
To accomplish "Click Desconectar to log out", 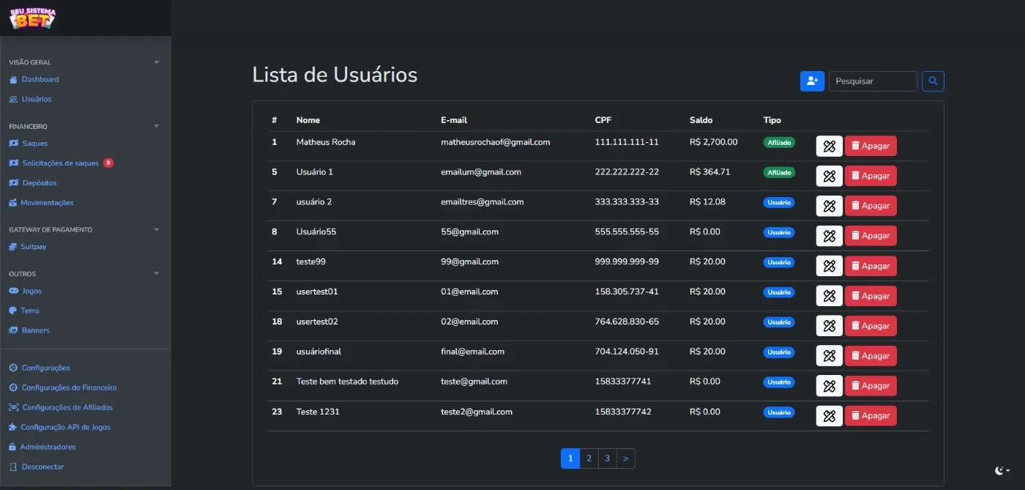I will (37, 467).
